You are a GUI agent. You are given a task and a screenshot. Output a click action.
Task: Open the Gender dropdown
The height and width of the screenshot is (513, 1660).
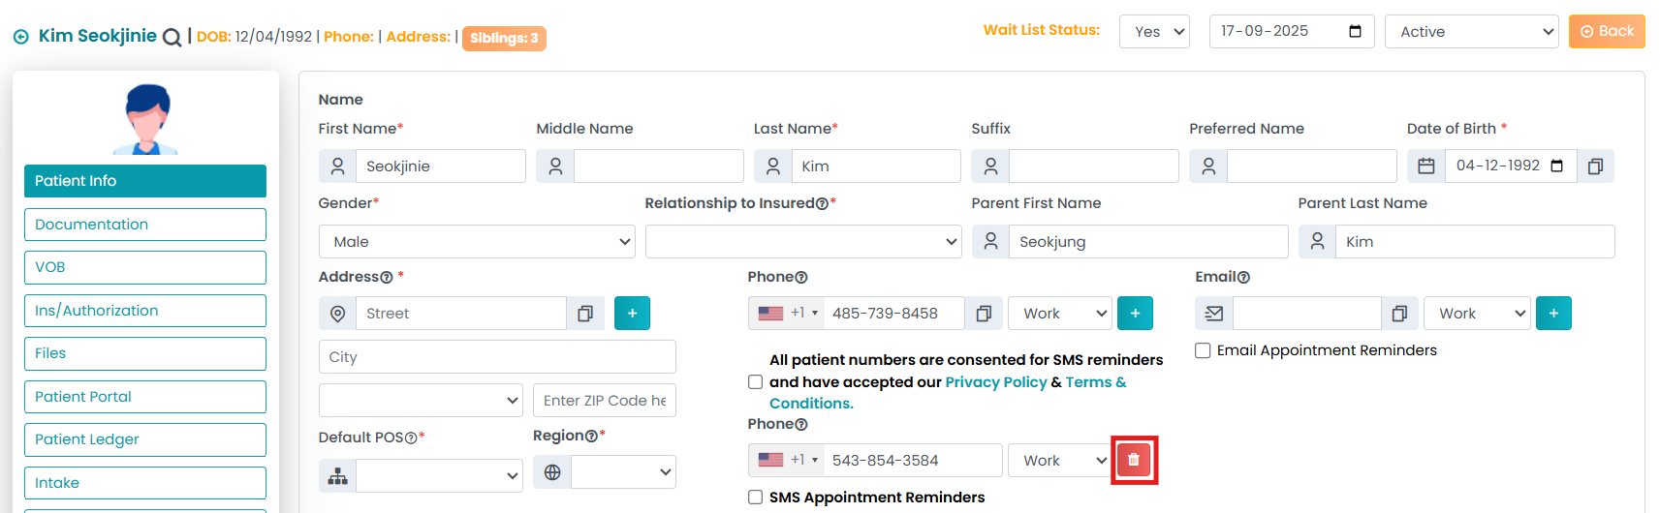pyautogui.click(x=476, y=242)
